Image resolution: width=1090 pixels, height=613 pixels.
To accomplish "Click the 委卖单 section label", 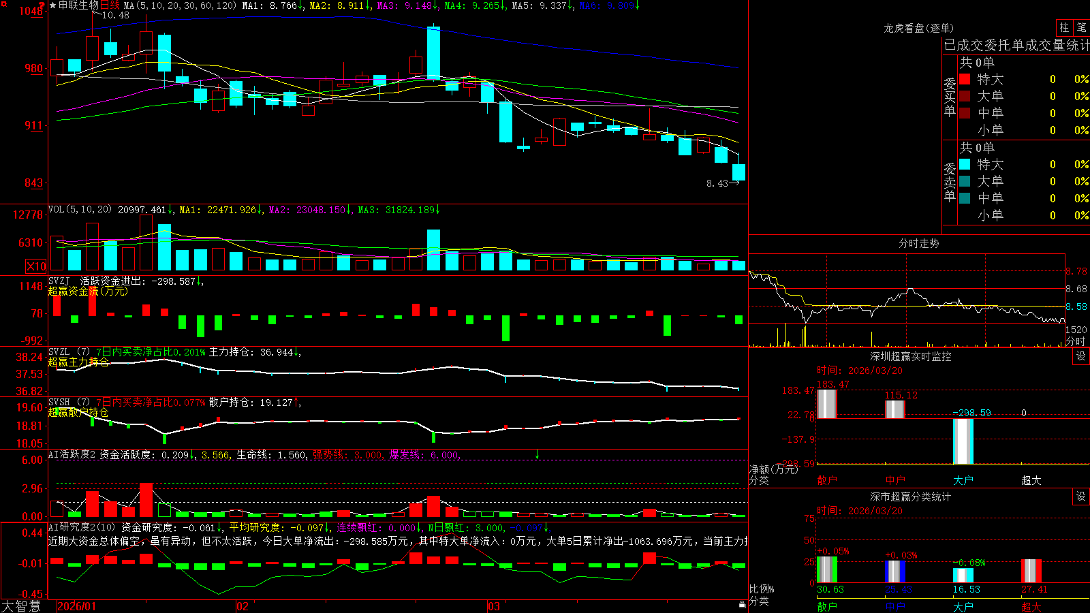I will point(950,183).
